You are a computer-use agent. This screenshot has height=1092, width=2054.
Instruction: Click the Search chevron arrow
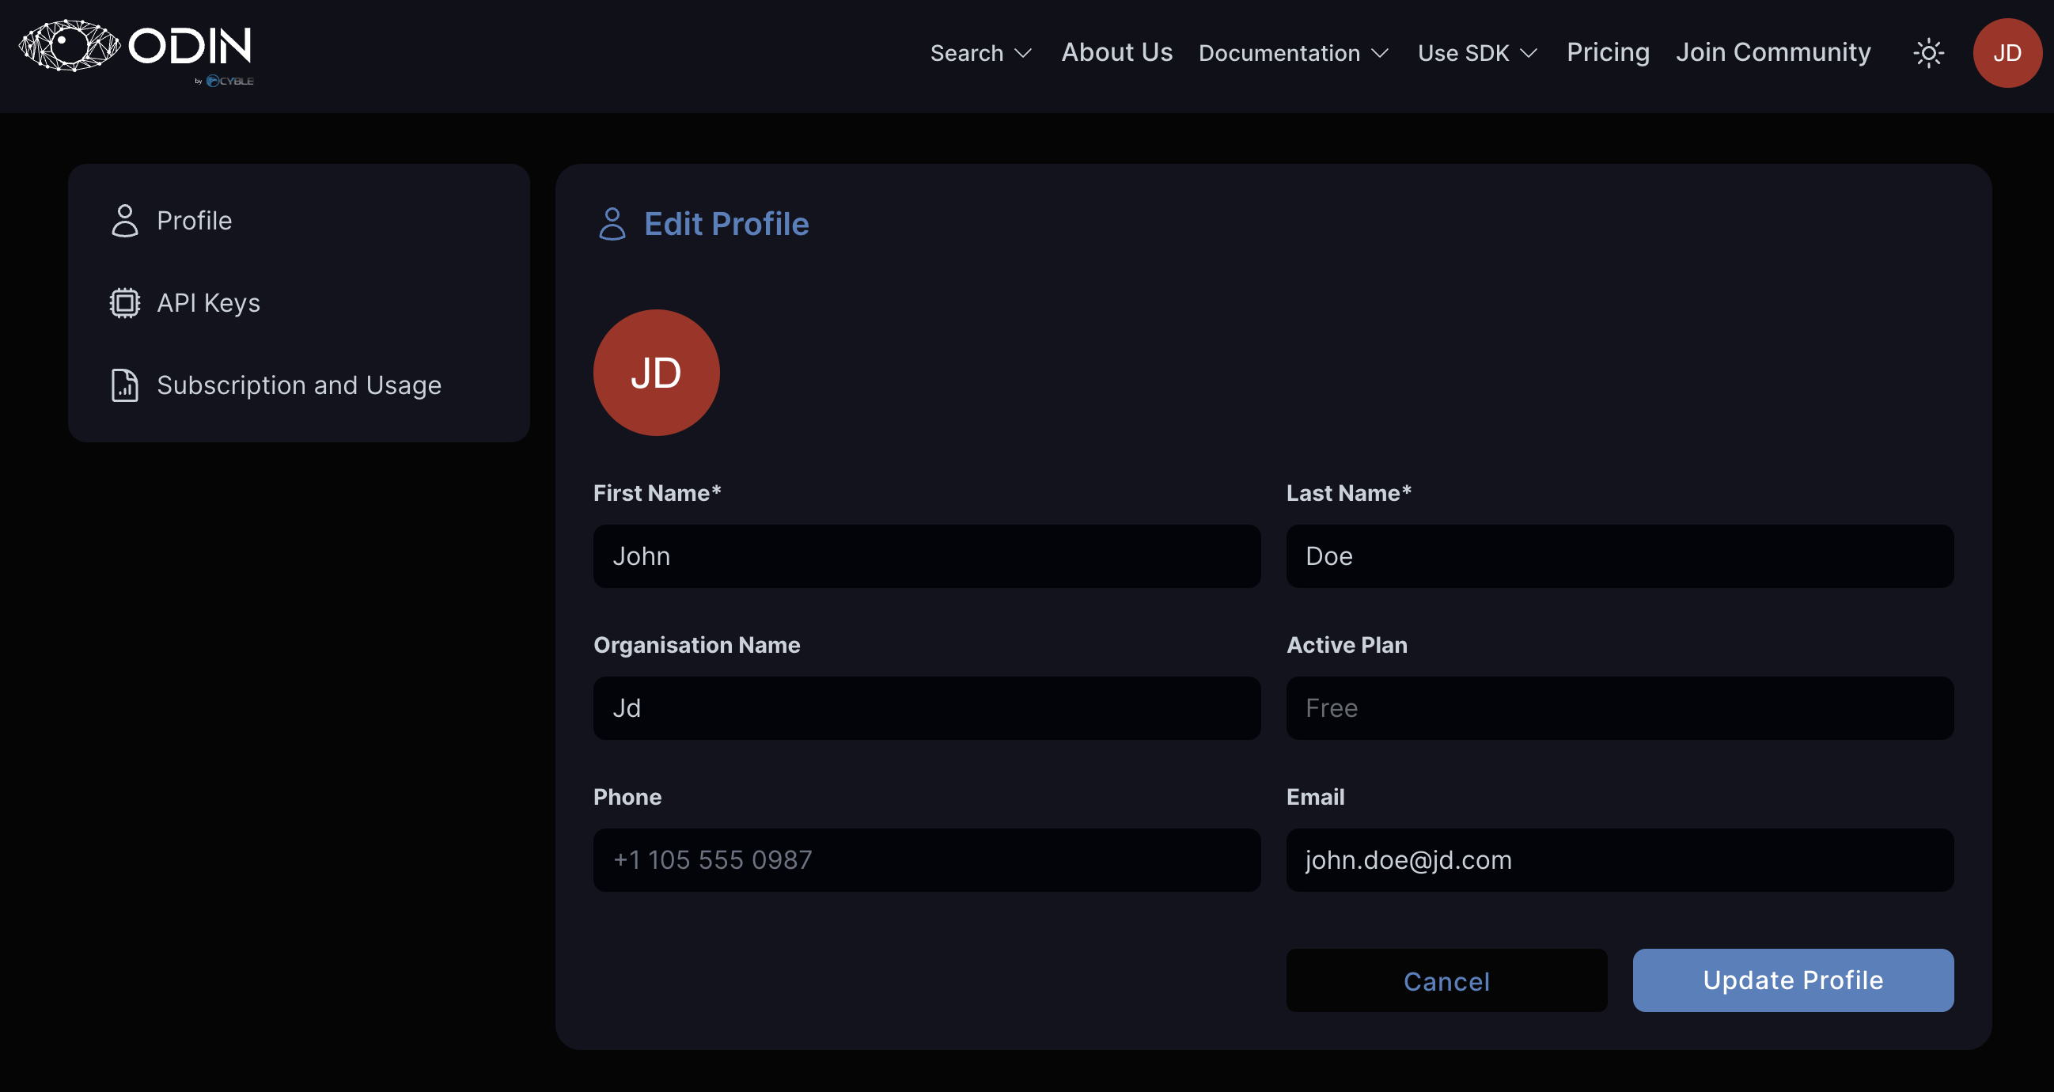[x=1023, y=55]
